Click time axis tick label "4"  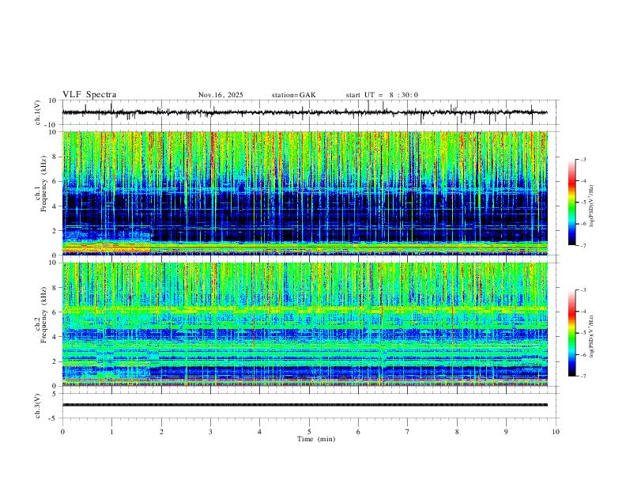click(x=259, y=432)
